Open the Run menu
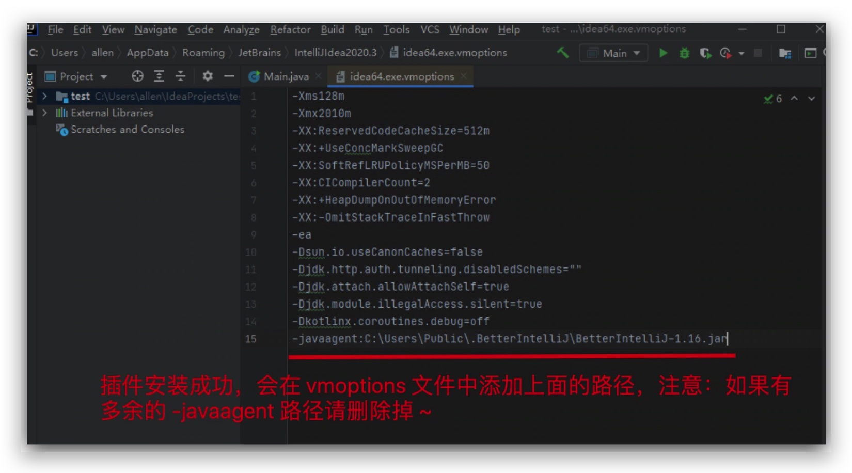 (364, 29)
